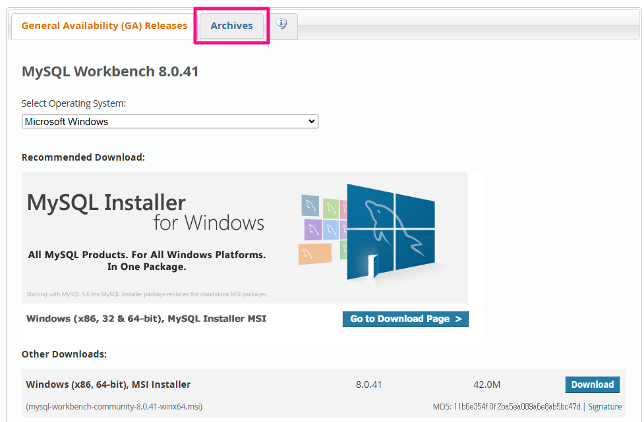644x422 pixels.
Task: Open the Signature link
Action: point(604,406)
